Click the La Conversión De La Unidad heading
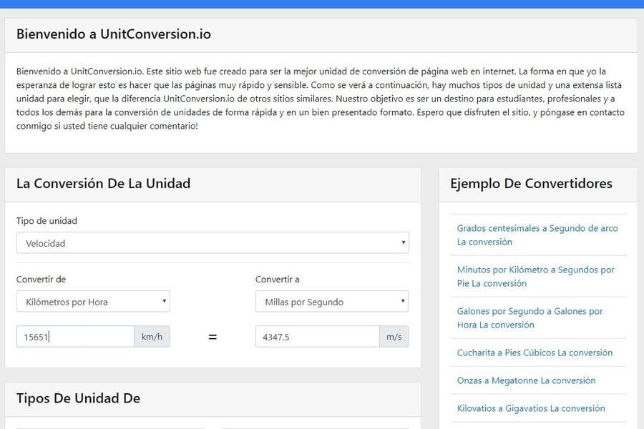The height and width of the screenshot is (429, 644). point(104,184)
